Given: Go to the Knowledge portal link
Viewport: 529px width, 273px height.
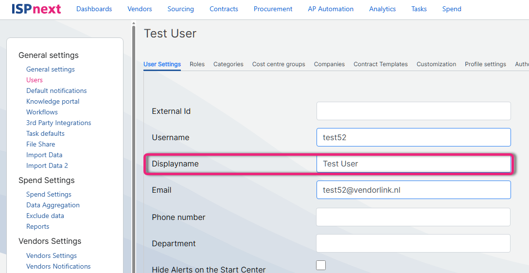Looking at the screenshot, I should point(53,101).
